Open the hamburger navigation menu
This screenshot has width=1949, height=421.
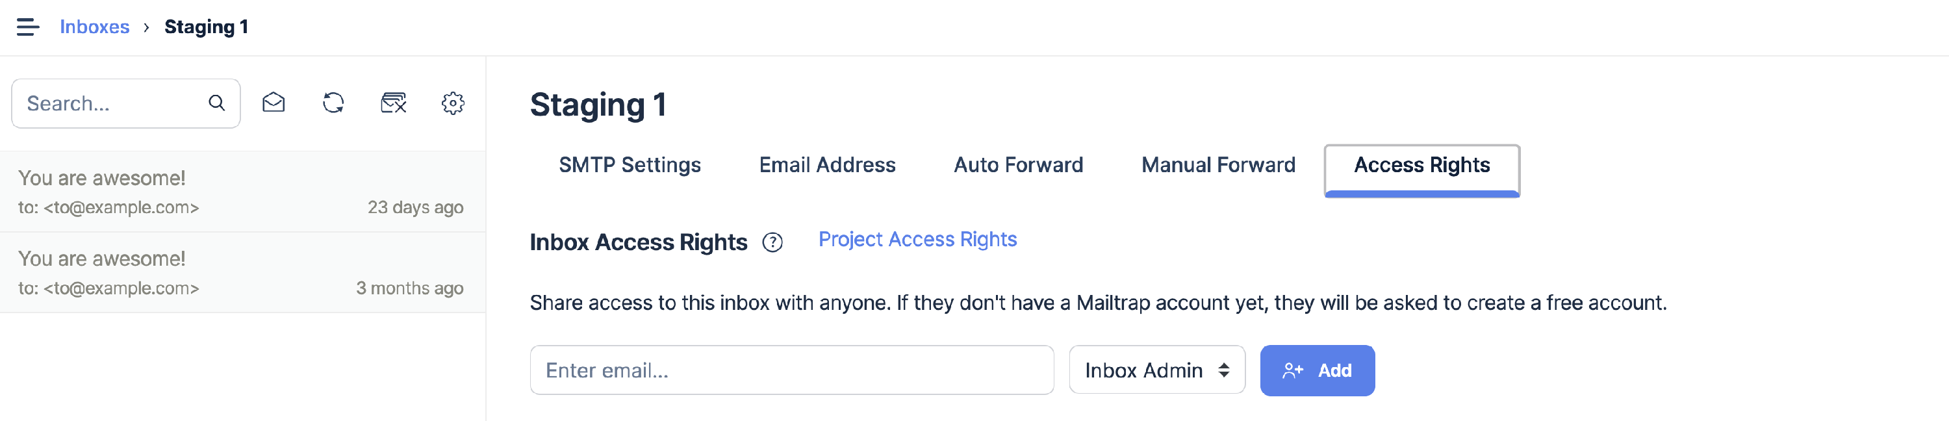tap(28, 27)
